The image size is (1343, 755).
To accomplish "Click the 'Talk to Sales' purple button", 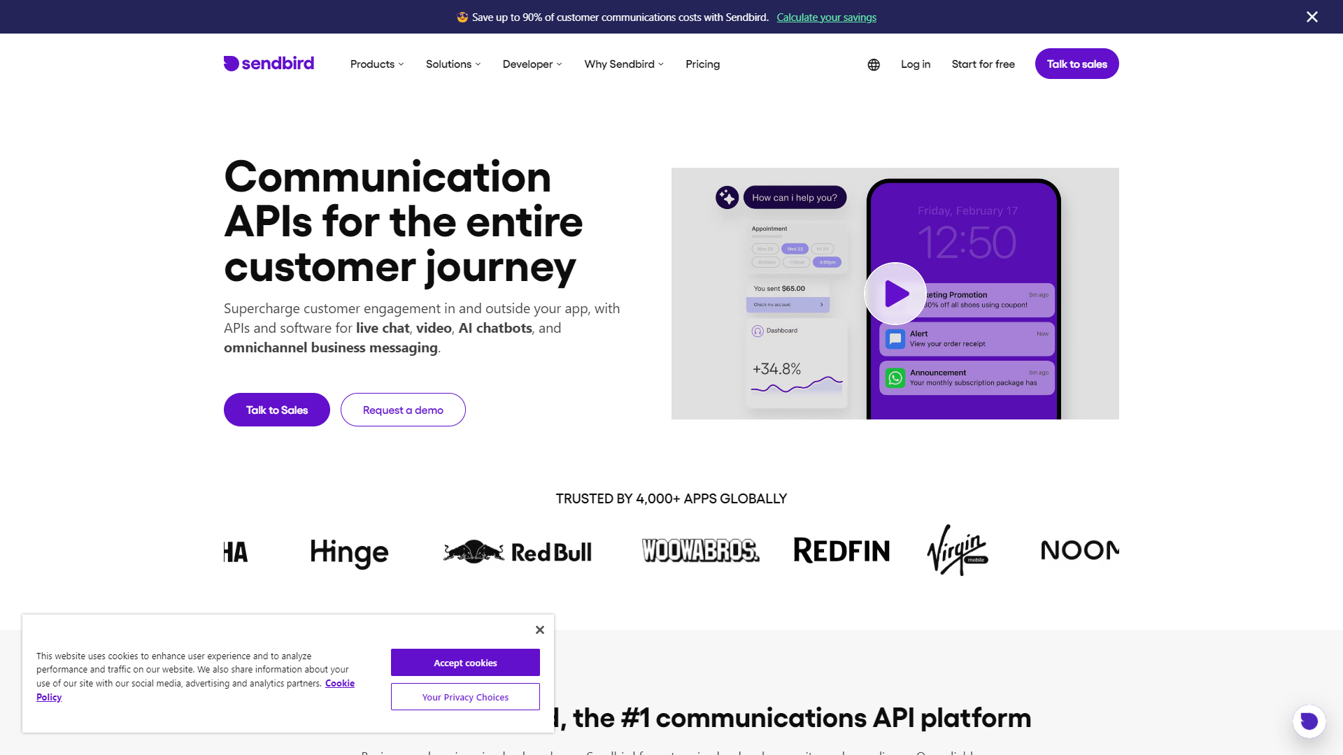I will click(x=276, y=409).
